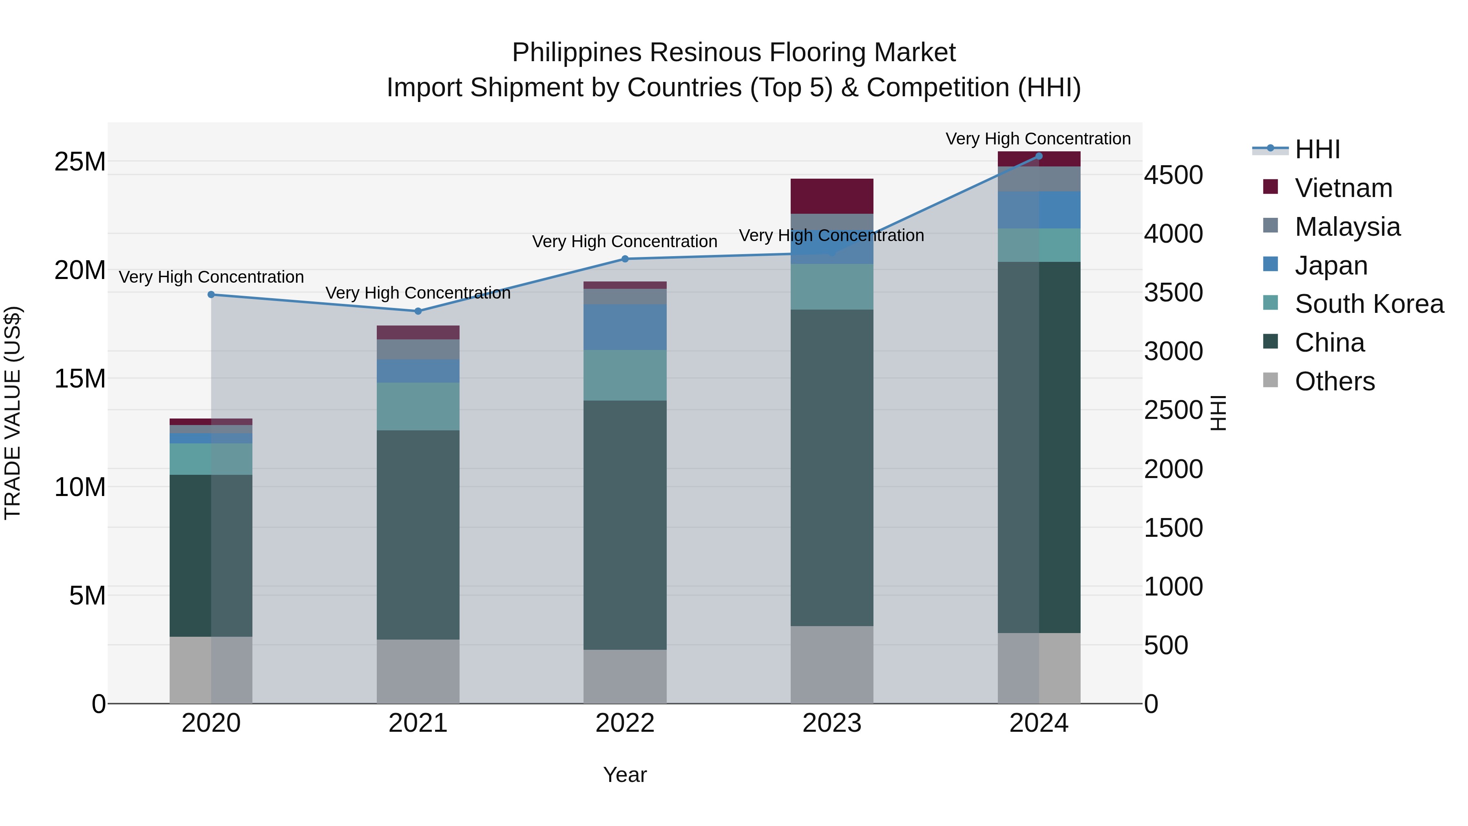Click the Japan blue legend swatch
The image size is (1468, 826).
coord(1270,264)
